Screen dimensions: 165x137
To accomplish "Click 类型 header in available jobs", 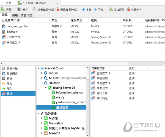I will (137, 68).
